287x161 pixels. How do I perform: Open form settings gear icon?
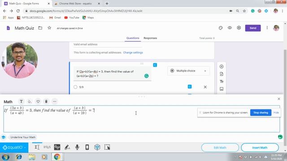(239, 28)
